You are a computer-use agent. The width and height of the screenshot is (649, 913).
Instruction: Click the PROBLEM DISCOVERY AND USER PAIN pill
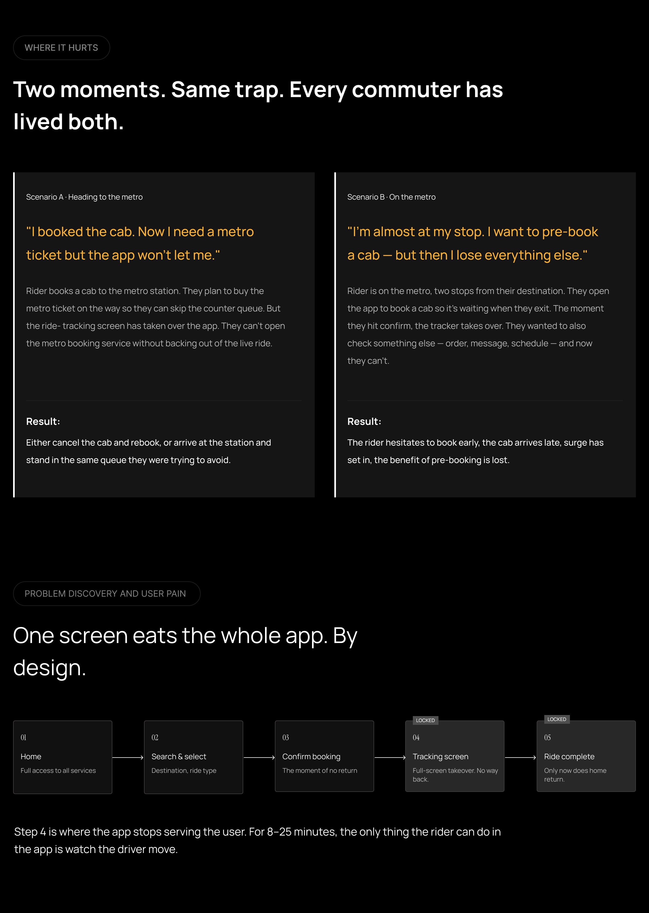(x=107, y=593)
